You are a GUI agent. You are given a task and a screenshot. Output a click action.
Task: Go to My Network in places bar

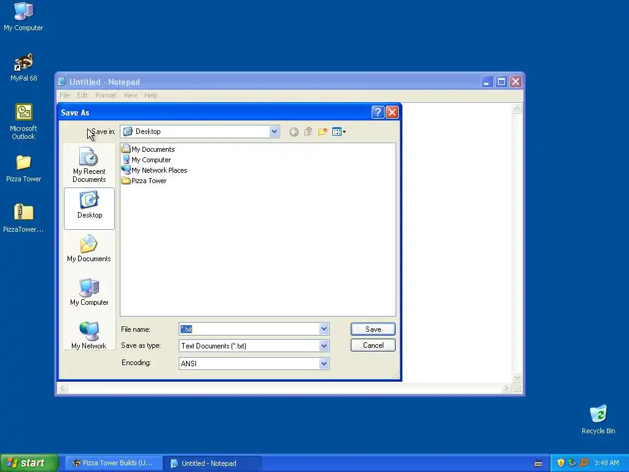(x=89, y=336)
